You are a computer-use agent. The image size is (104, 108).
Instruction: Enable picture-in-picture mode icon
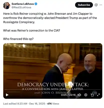coord(92,95)
